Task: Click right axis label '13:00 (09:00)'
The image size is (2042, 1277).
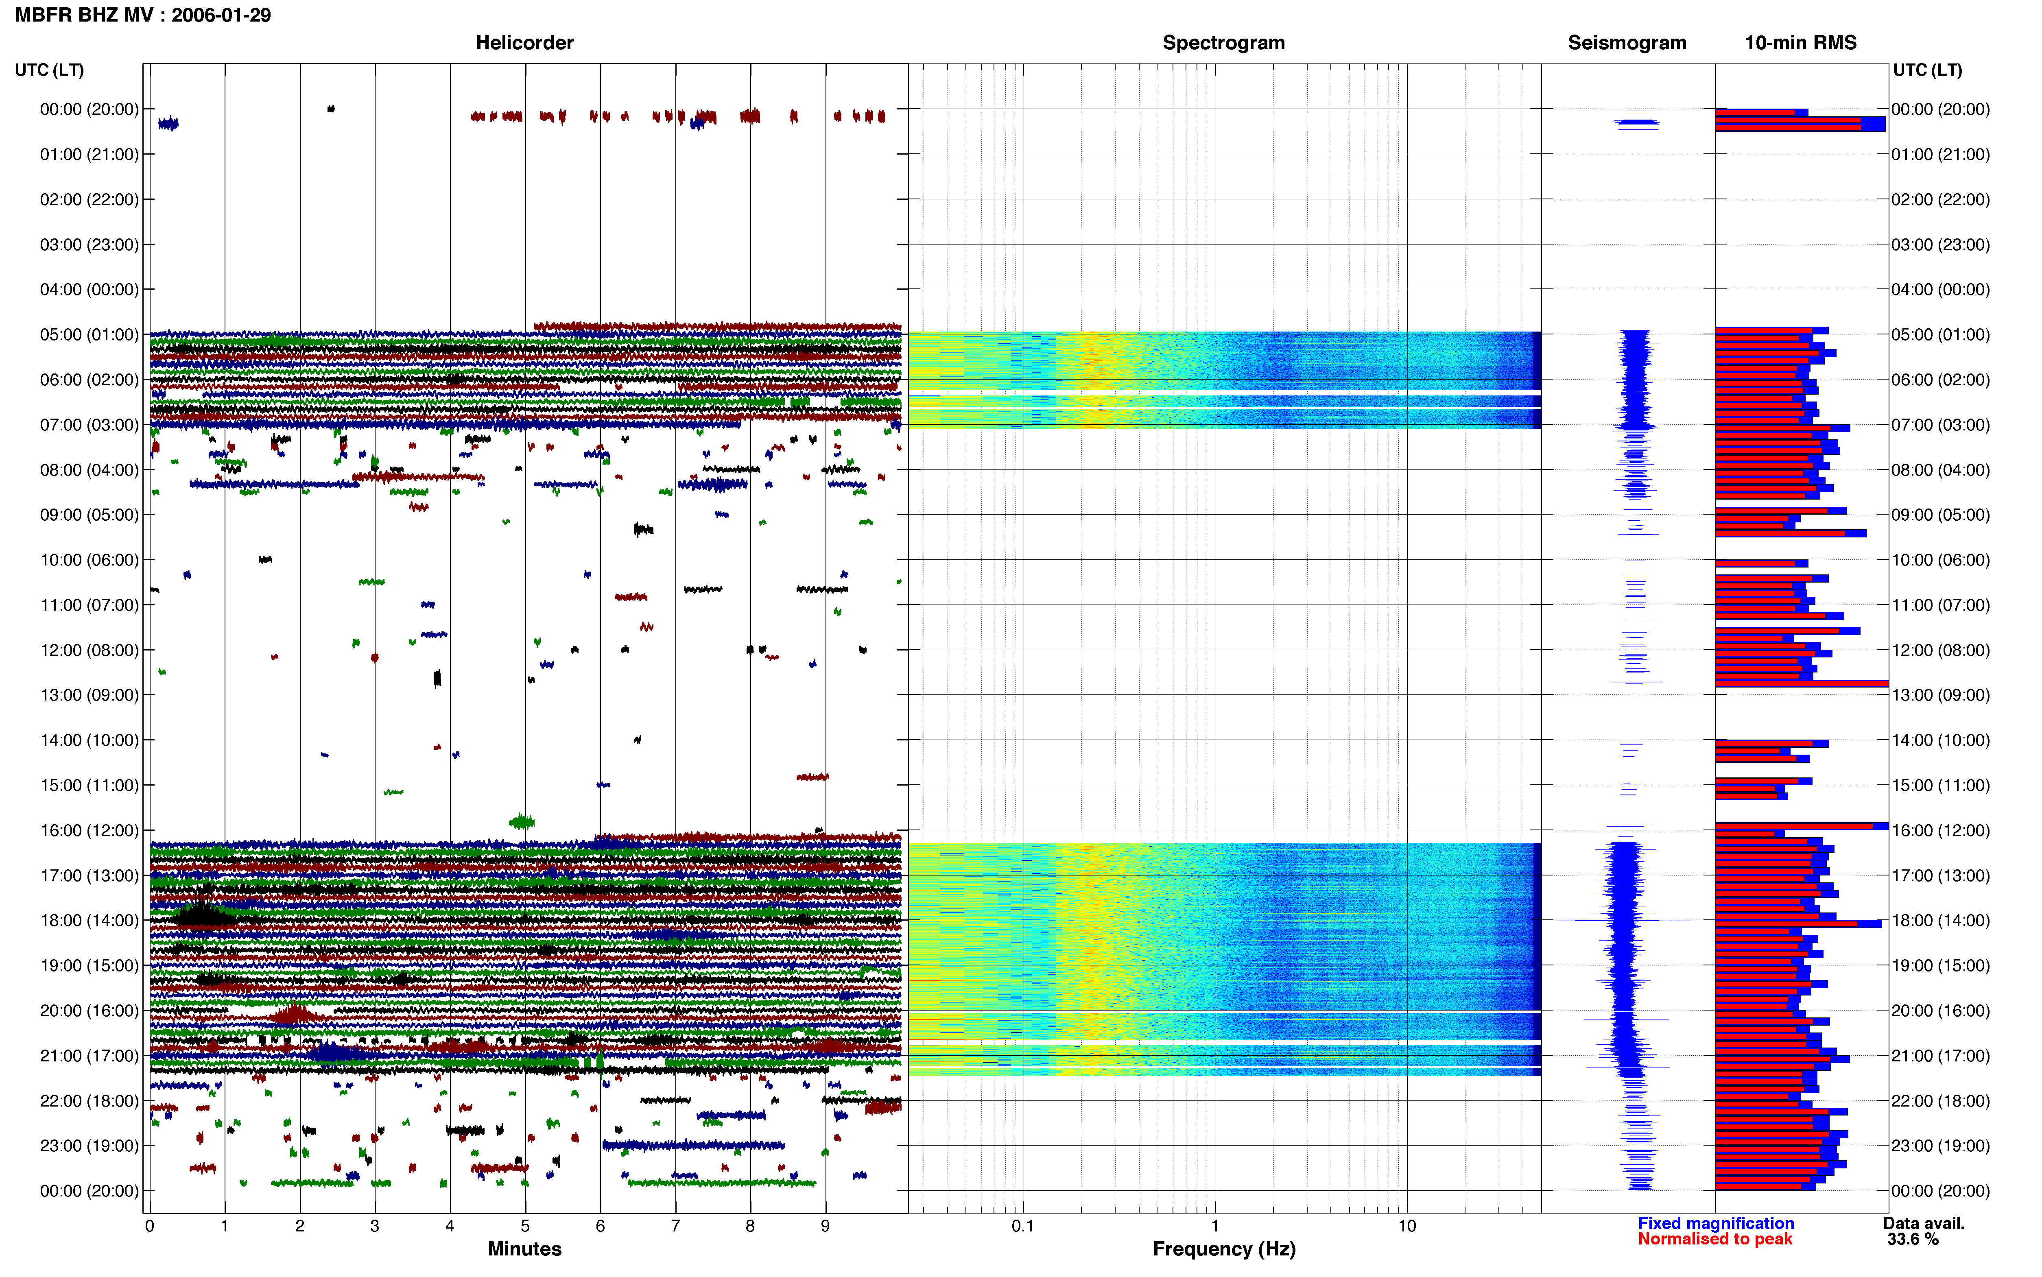Action: 1941,694
